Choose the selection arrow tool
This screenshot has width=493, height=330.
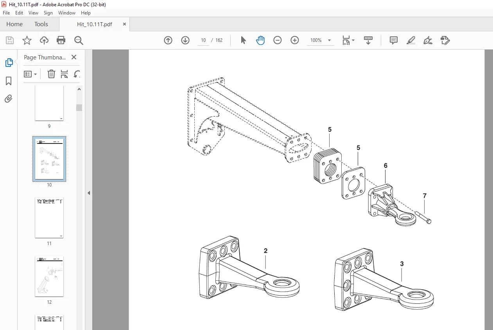pos(243,40)
